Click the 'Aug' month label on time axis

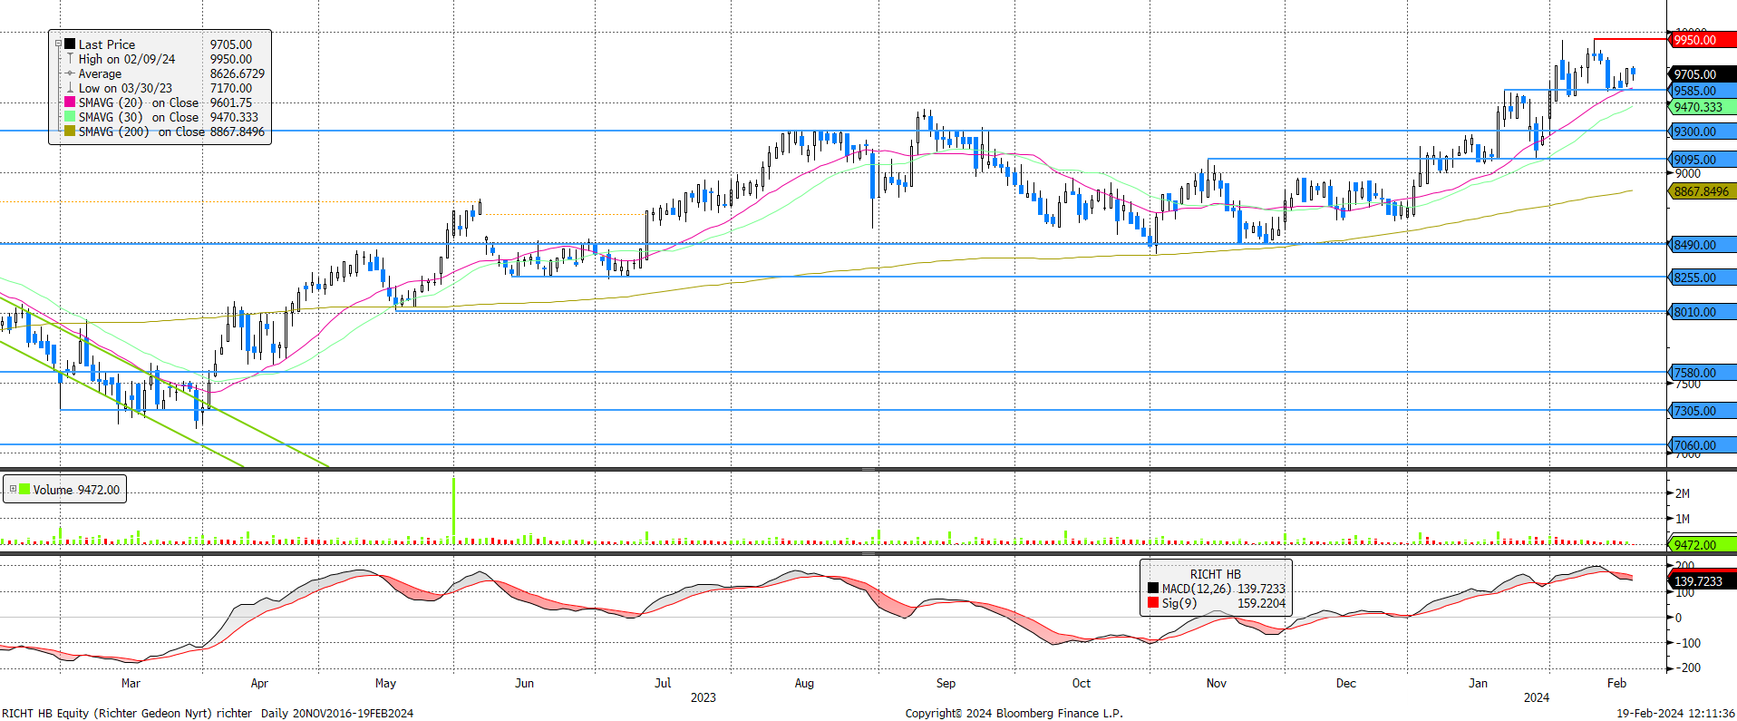click(x=804, y=683)
